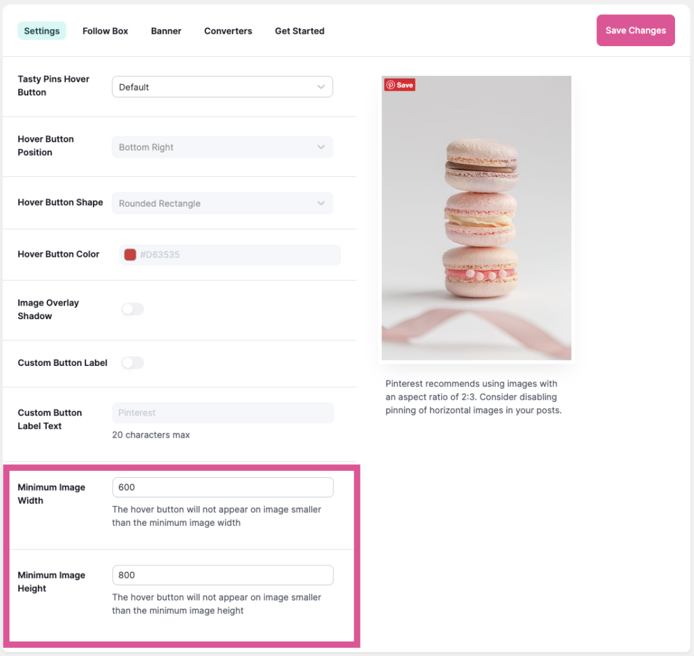Click the Settings tab
The width and height of the screenshot is (694, 656).
coord(42,30)
